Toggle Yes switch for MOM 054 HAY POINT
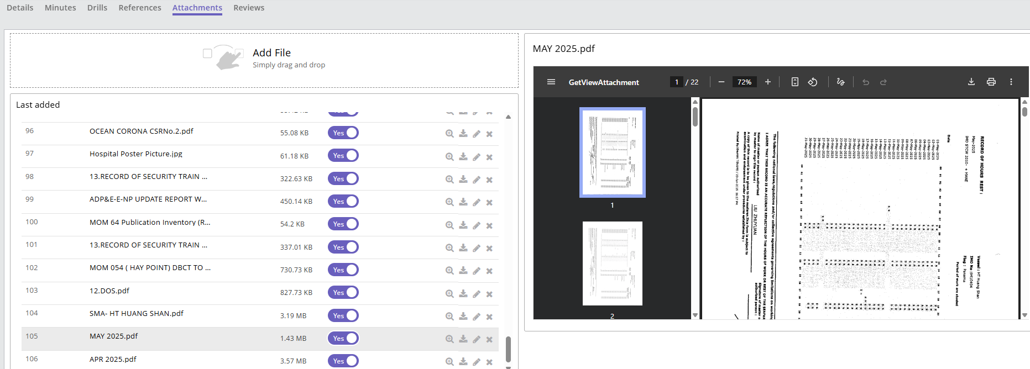Screen dimensions: 1030x369 pyautogui.click(x=343, y=270)
